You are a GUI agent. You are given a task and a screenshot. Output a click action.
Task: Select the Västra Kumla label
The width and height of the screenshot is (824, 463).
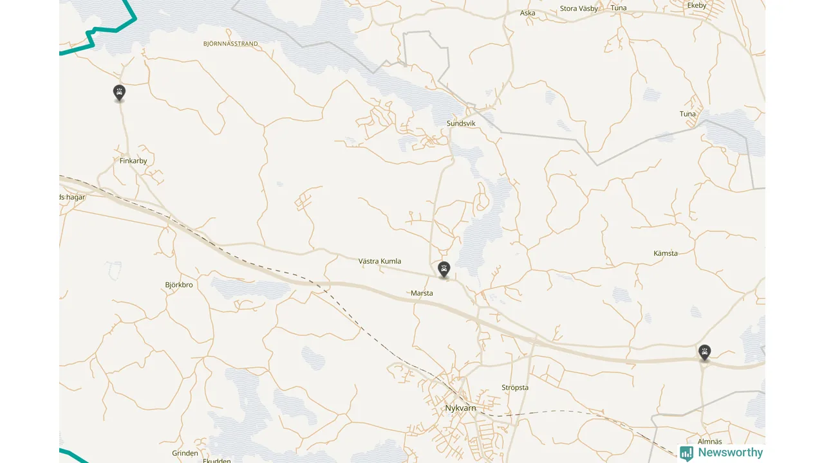point(380,261)
